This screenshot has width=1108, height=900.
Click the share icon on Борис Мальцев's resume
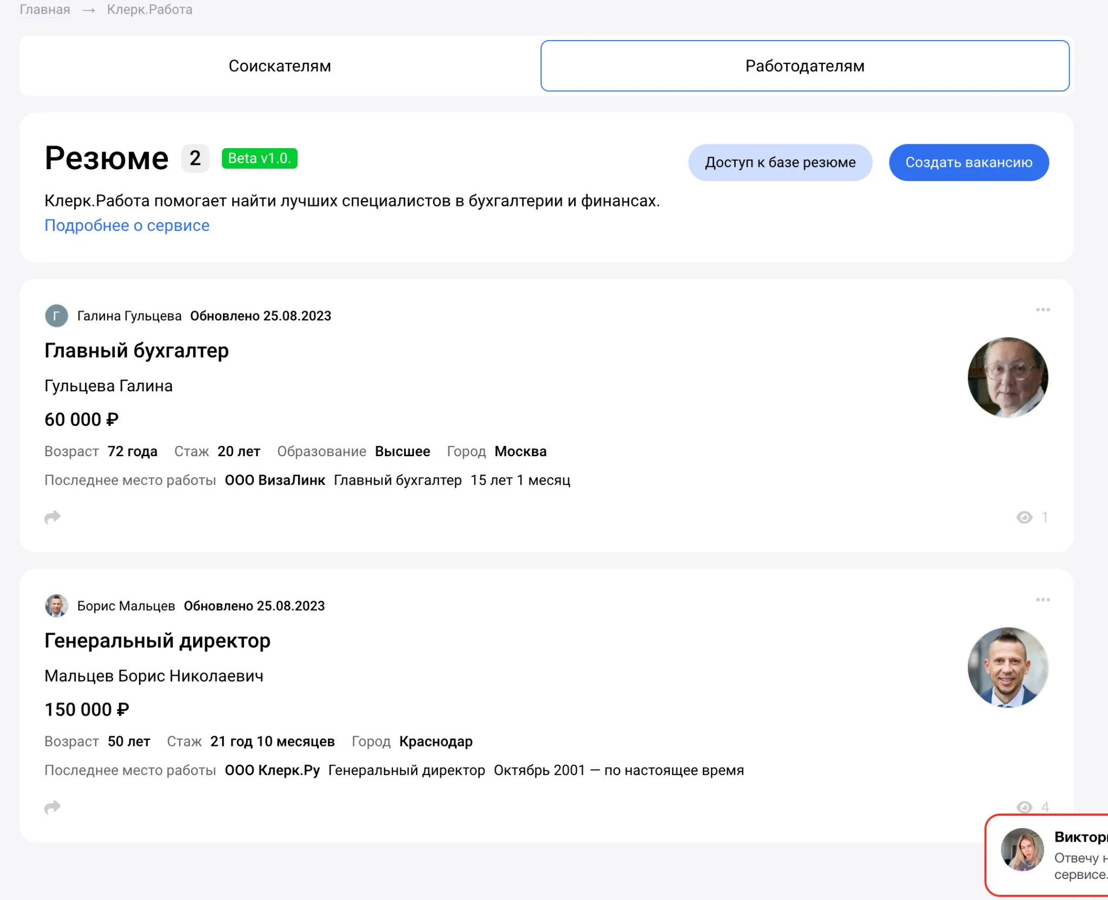[52, 808]
